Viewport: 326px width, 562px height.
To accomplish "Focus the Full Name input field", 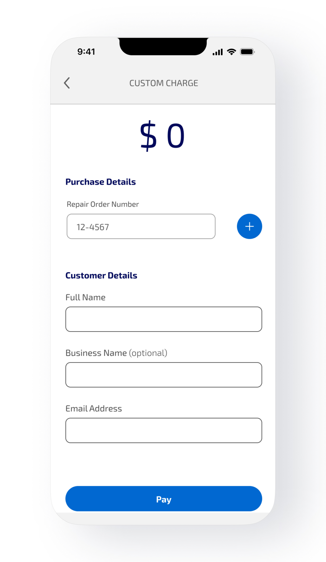I will point(164,319).
